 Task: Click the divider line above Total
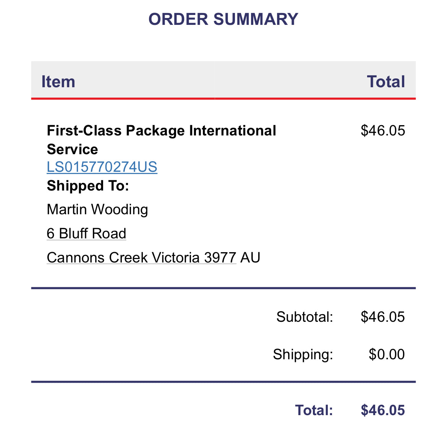coord(223,382)
